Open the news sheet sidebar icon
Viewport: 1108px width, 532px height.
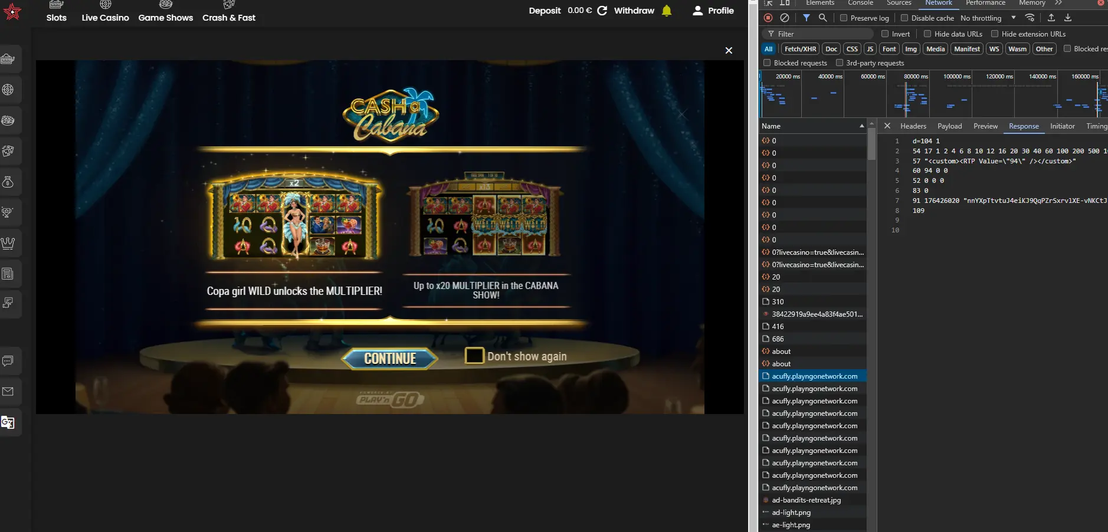click(x=8, y=274)
